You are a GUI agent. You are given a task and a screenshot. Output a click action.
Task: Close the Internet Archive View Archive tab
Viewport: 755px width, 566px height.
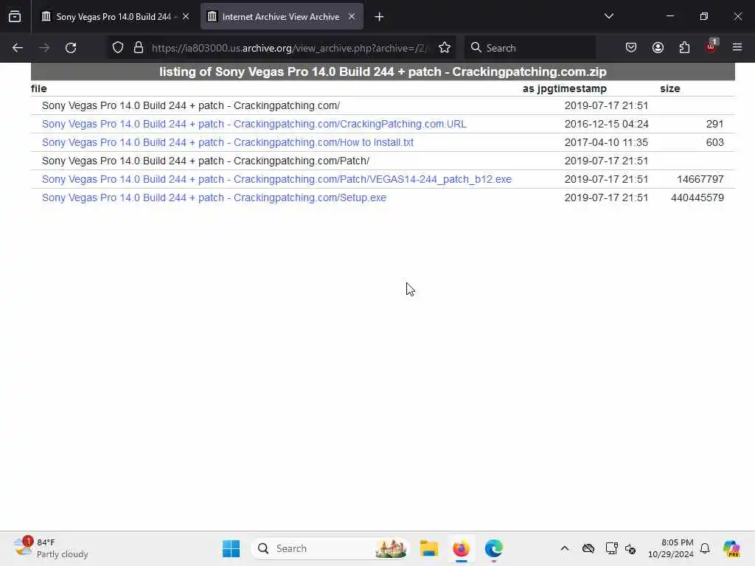[x=352, y=17]
